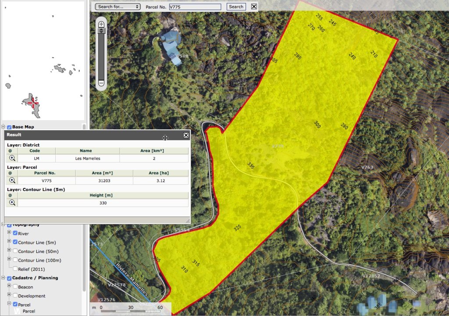Close the parcel search bar
The width and height of the screenshot is (449, 316).
(x=254, y=7)
